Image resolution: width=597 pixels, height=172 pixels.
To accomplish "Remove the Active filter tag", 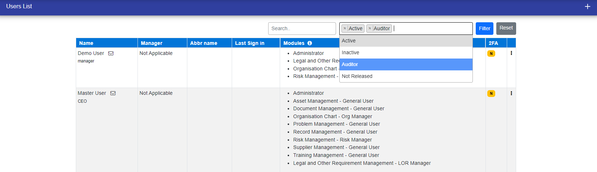I will [x=345, y=28].
